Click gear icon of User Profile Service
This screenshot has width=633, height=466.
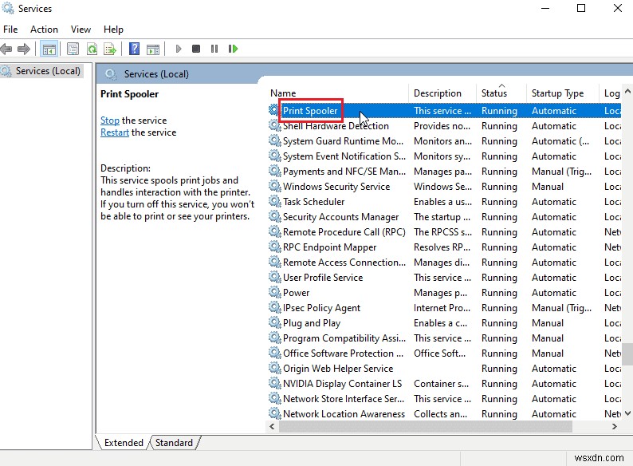274,277
